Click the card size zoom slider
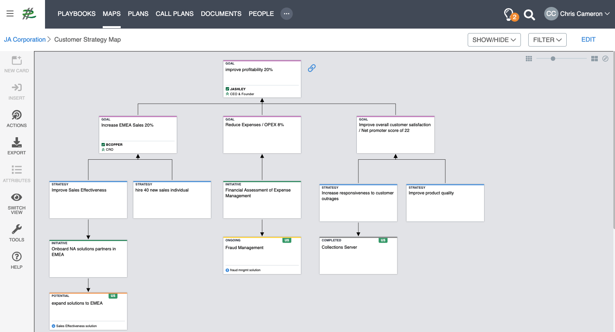 point(553,59)
